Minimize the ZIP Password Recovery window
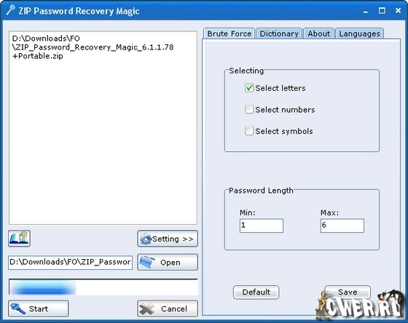408x323 pixels. [366, 11]
